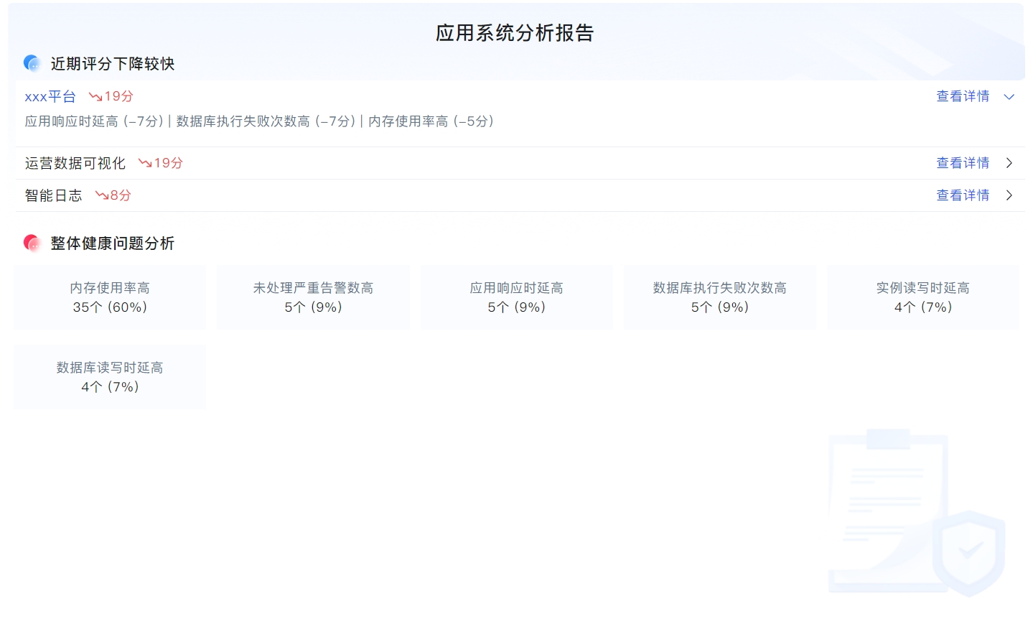The image size is (1033, 632).
Task: Expand 智能日志 row using right chevron
Action: (x=1009, y=195)
